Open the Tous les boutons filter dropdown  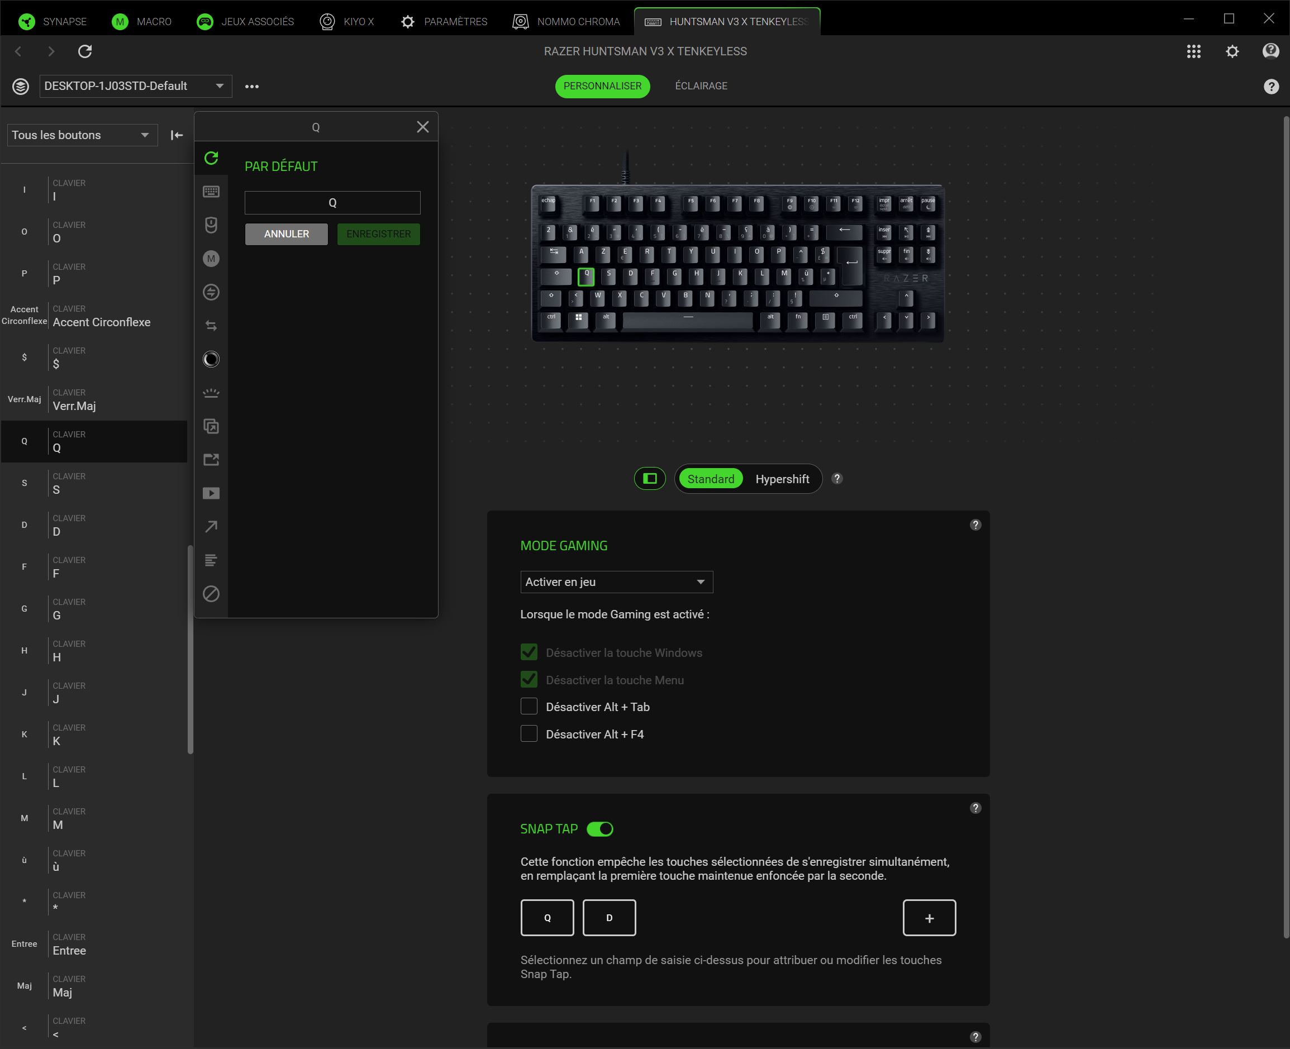pos(82,135)
